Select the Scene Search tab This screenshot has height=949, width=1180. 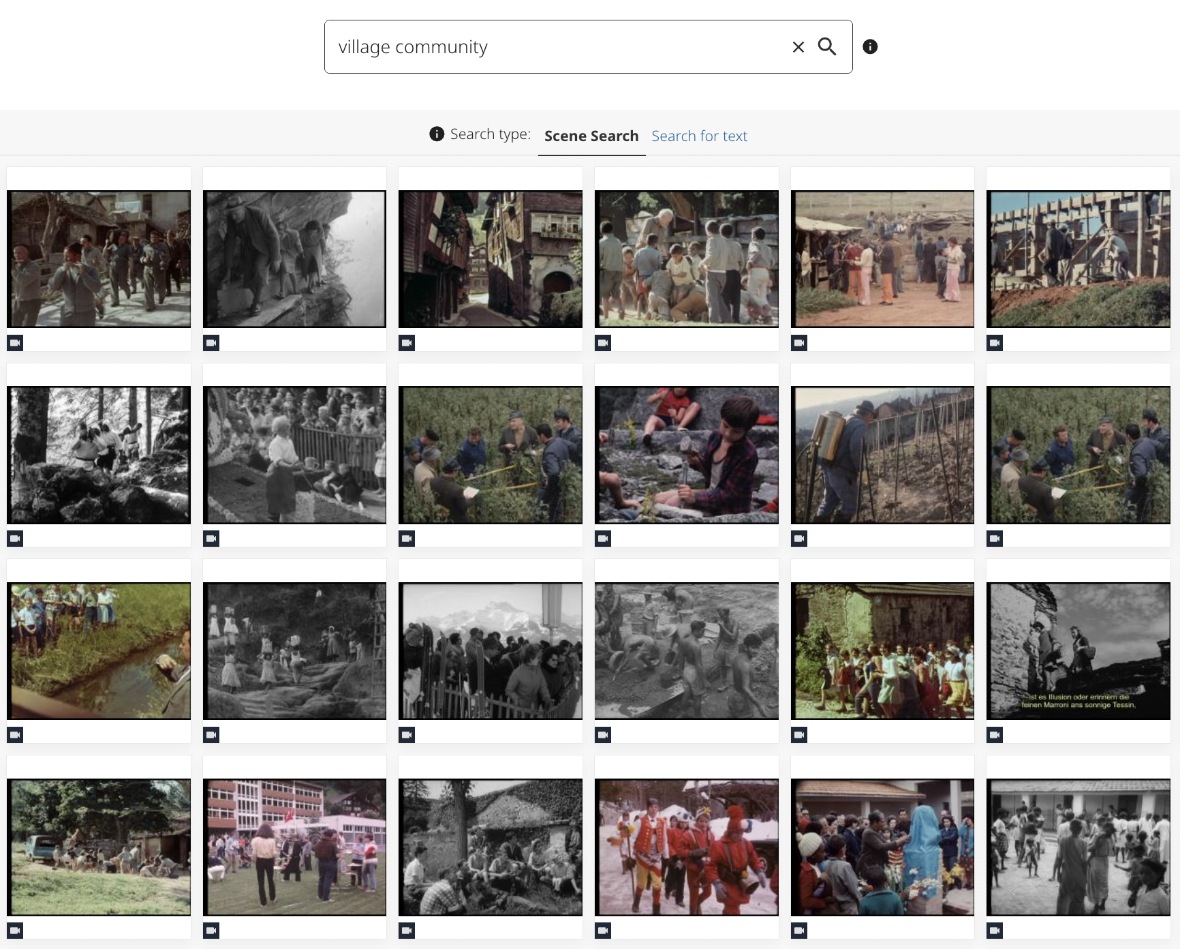[x=591, y=136]
